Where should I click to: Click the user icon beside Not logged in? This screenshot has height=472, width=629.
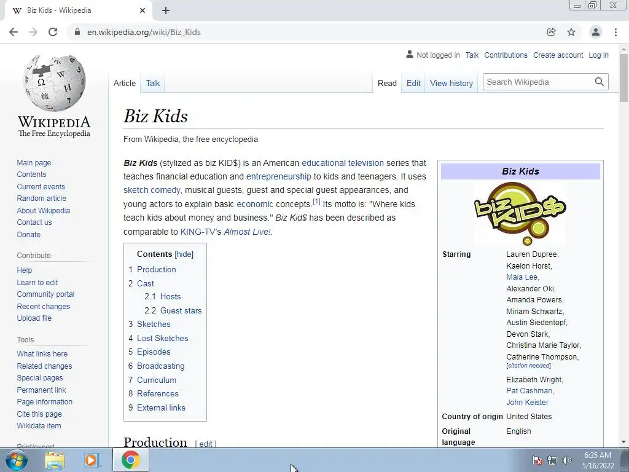409,54
